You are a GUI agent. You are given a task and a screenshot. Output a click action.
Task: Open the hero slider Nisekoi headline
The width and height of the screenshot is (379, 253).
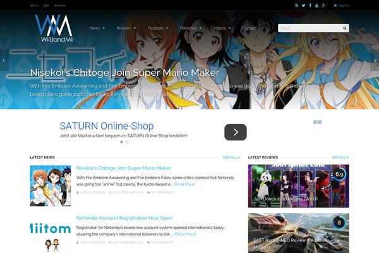(124, 72)
